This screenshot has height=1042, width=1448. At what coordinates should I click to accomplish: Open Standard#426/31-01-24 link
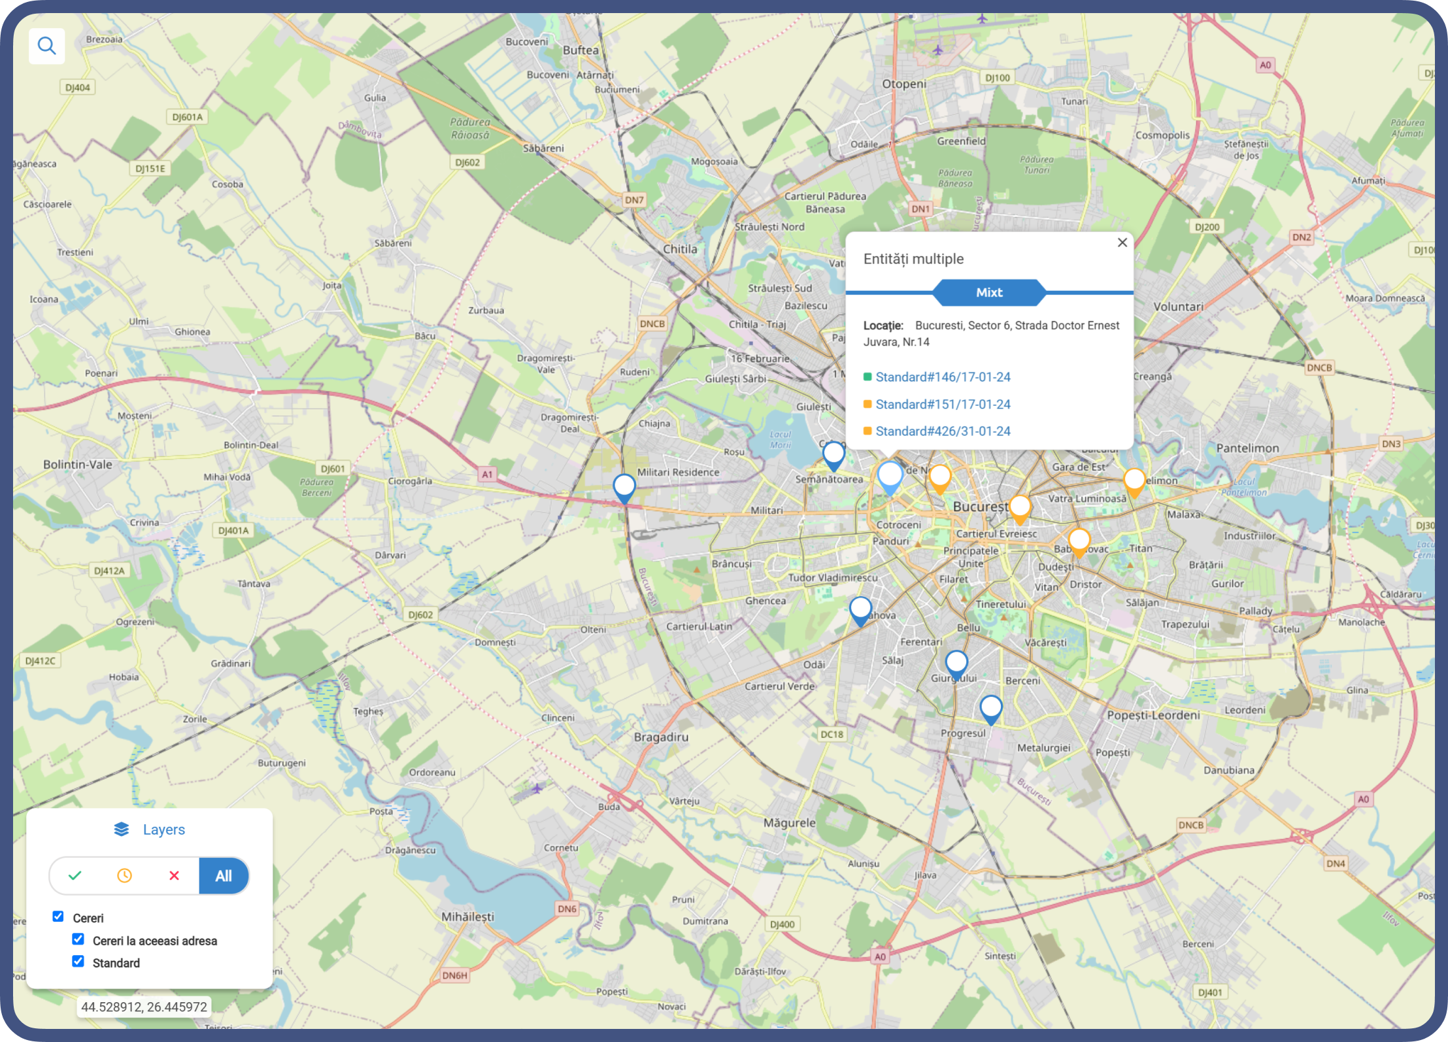[x=943, y=431]
